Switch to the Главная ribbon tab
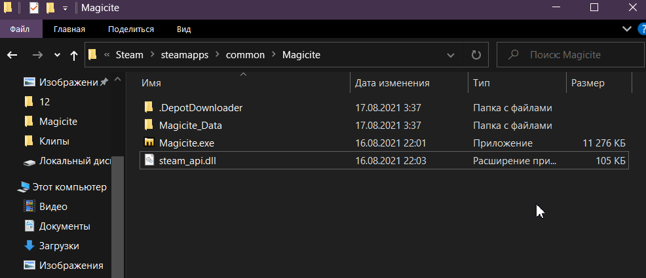 pyautogui.click(x=69, y=29)
